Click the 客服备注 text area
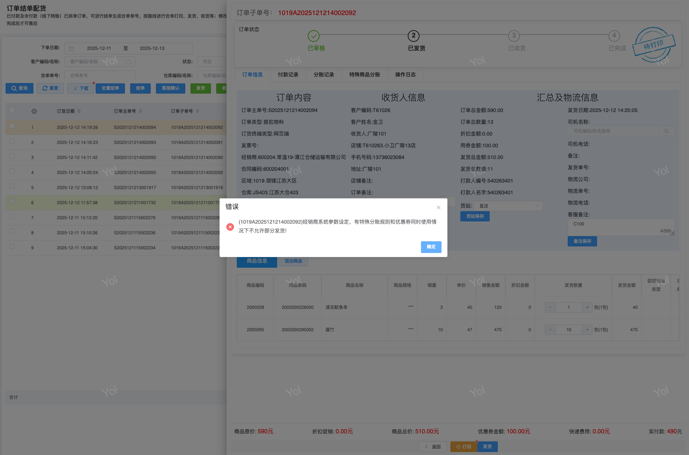This screenshot has height=455, width=689. 621,227
